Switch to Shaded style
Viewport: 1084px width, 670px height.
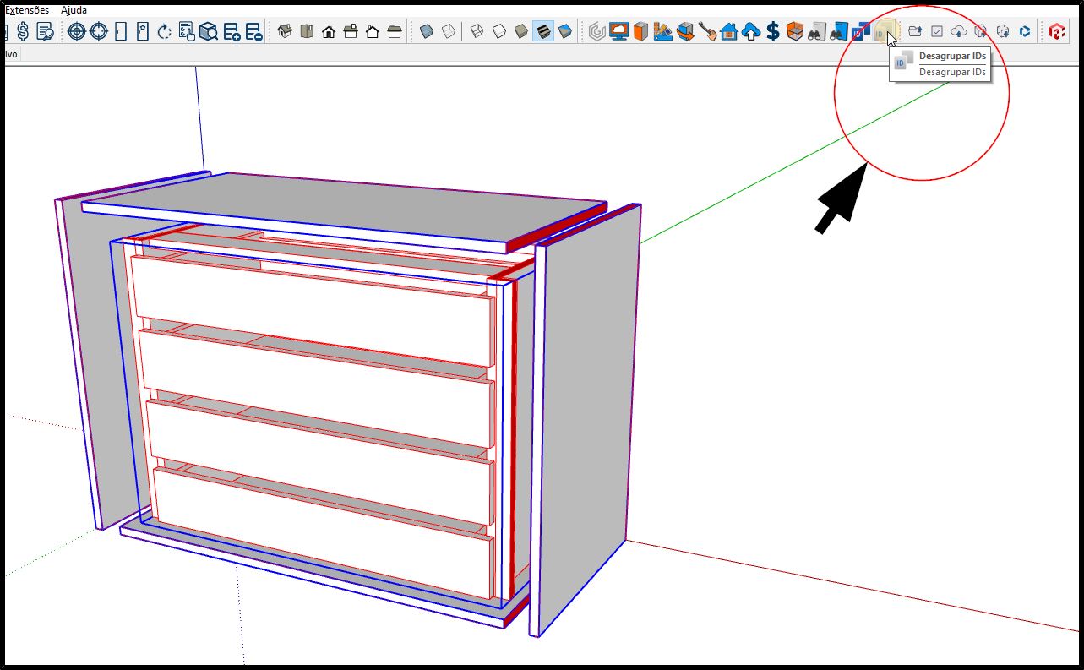[x=521, y=32]
